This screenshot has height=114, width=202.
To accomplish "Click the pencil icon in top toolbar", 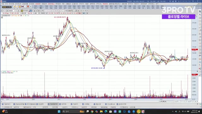I will [x=17, y=6].
